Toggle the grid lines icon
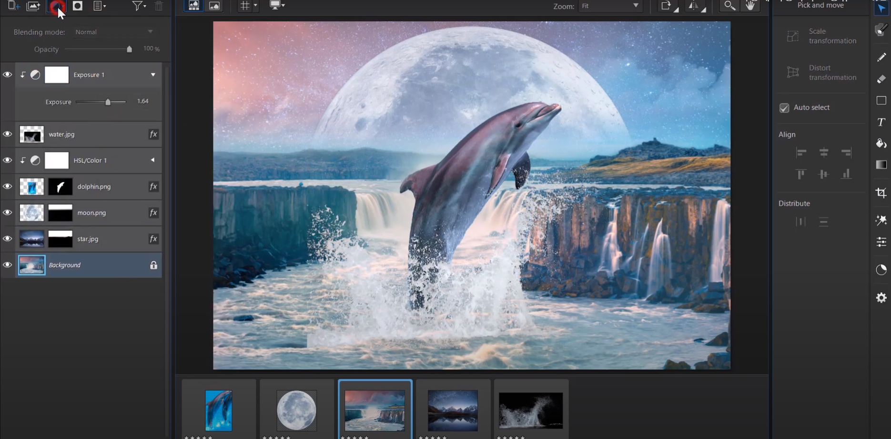Viewport: 891px width, 439px height. point(244,6)
